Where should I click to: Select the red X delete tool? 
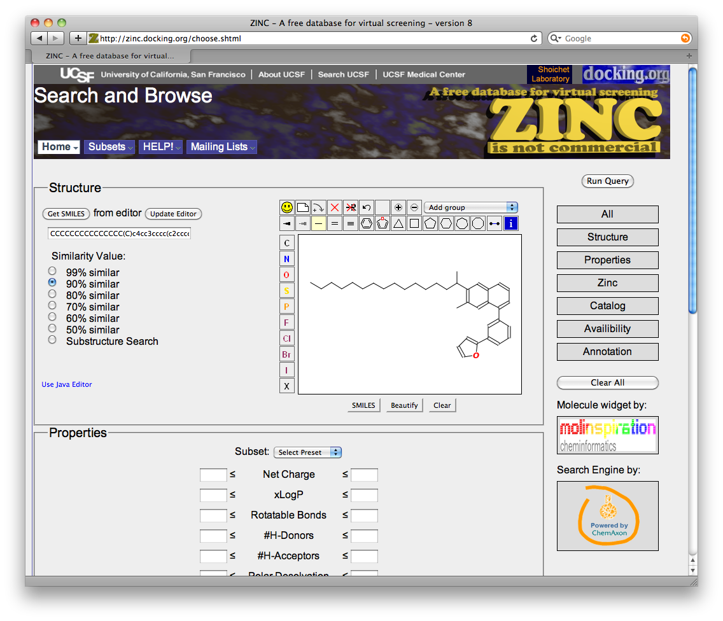coord(335,207)
